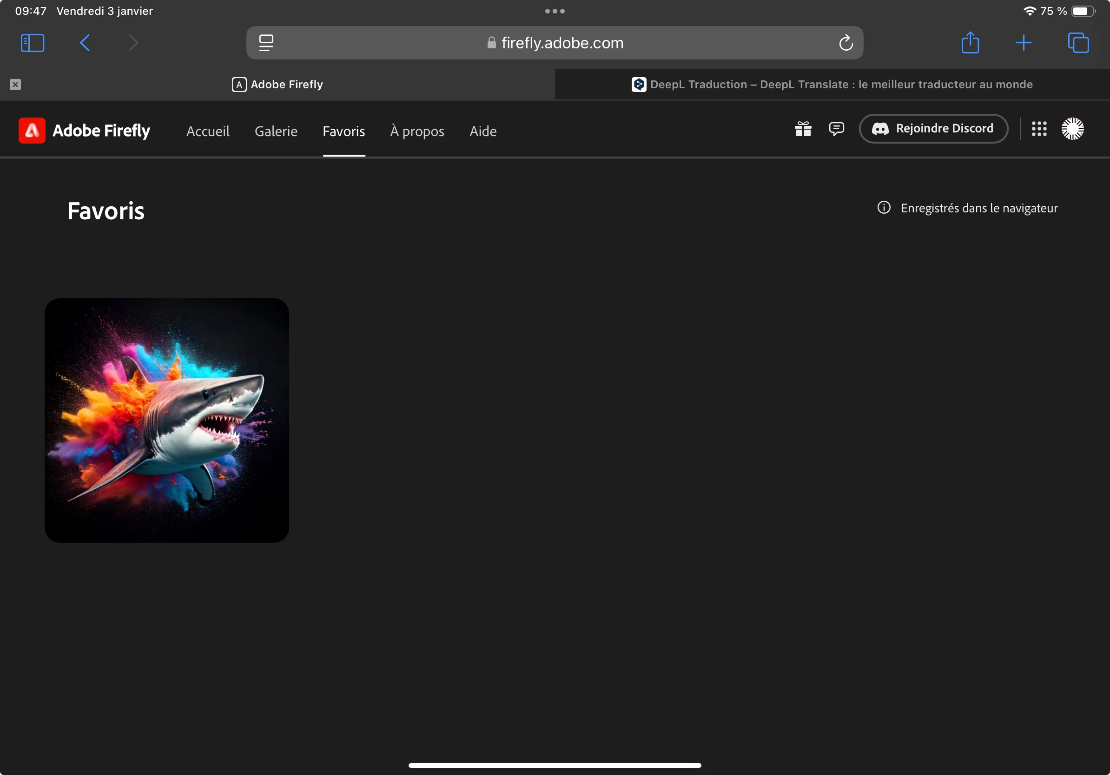Image resolution: width=1110 pixels, height=775 pixels.
Task: Click the Rejoindre Discord button
Action: tap(933, 129)
